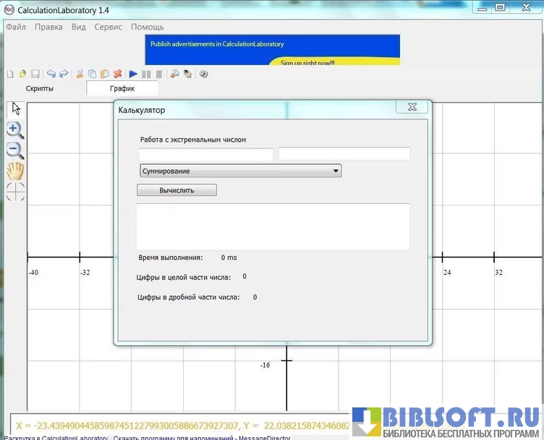Click the New file toolbar icon
This screenshot has height=440, width=544.
pos(10,74)
